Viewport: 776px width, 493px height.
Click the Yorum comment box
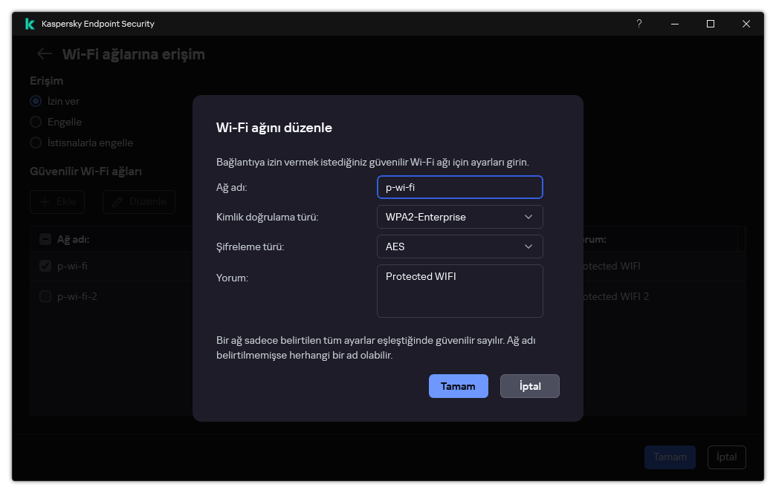(x=459, y=291)
